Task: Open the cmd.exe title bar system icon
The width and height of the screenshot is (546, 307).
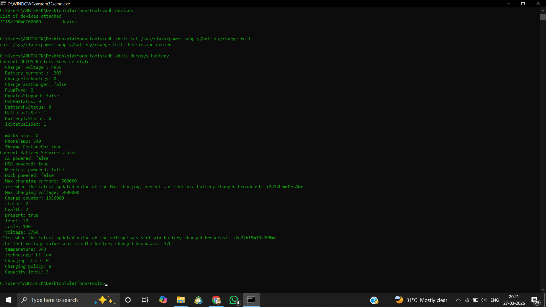Action: pyautogui.click(x=3, y=4)
